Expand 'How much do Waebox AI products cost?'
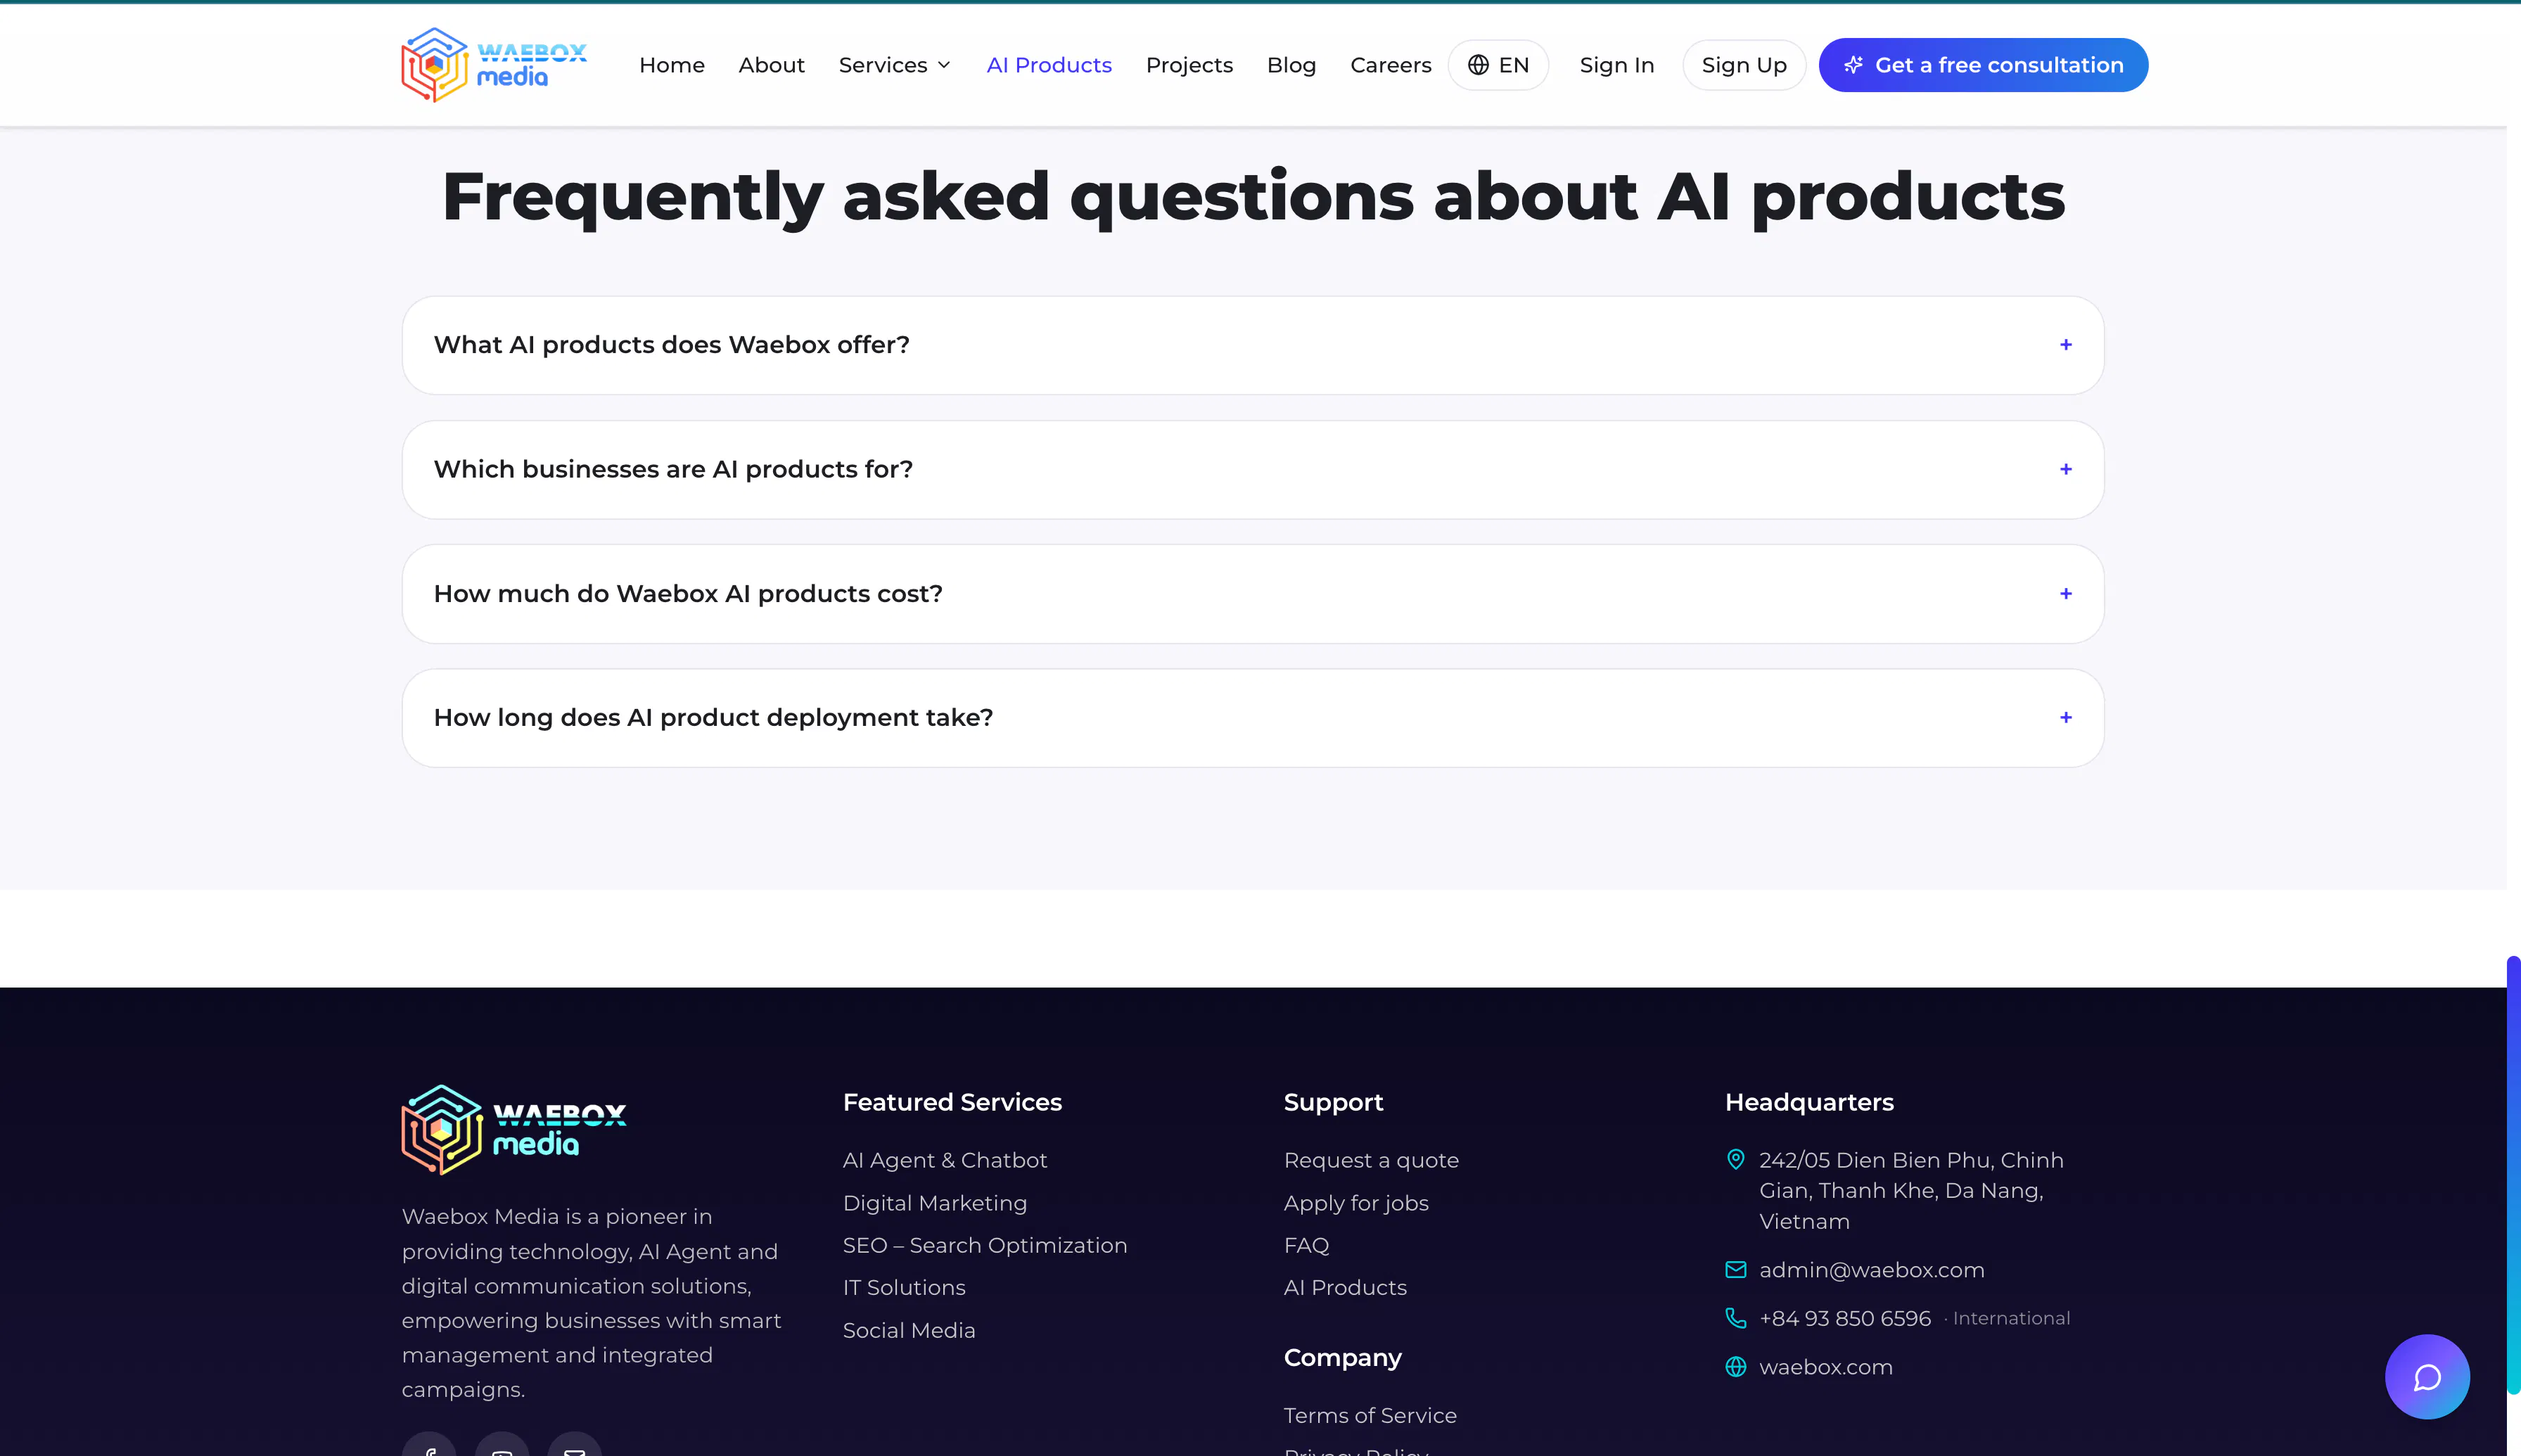The image size is (2521, 1456). [x=1253, y=594]
